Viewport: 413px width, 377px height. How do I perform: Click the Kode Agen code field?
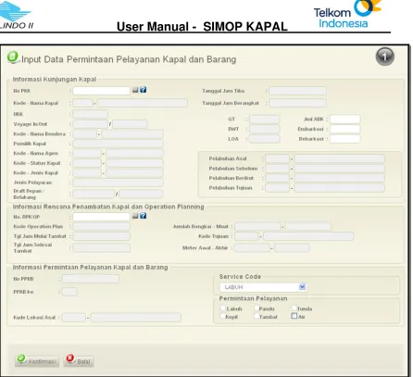[87, 153]
